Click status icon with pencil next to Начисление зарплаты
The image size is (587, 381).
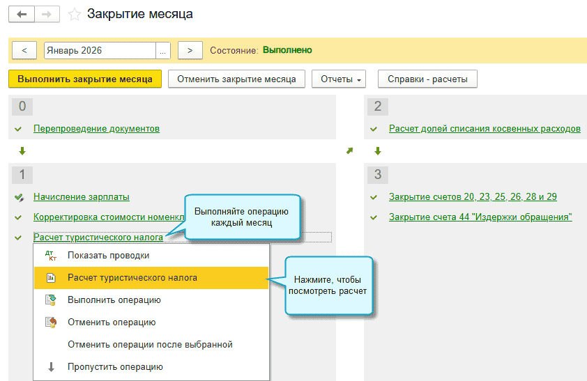[x=19, y=197]
